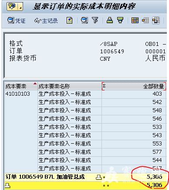Open the 主记录 master record button
Screen dimensions: 169x190
46,21
